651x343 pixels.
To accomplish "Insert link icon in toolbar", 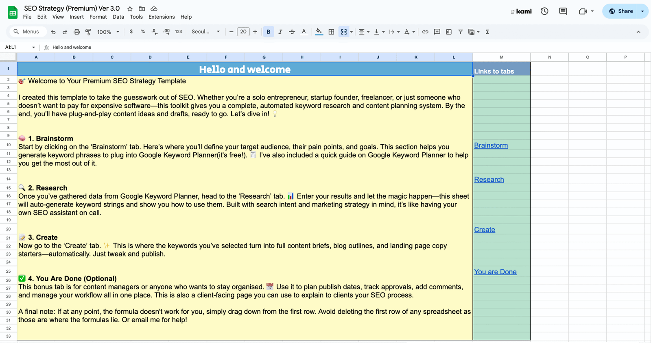I will point(425,32).
